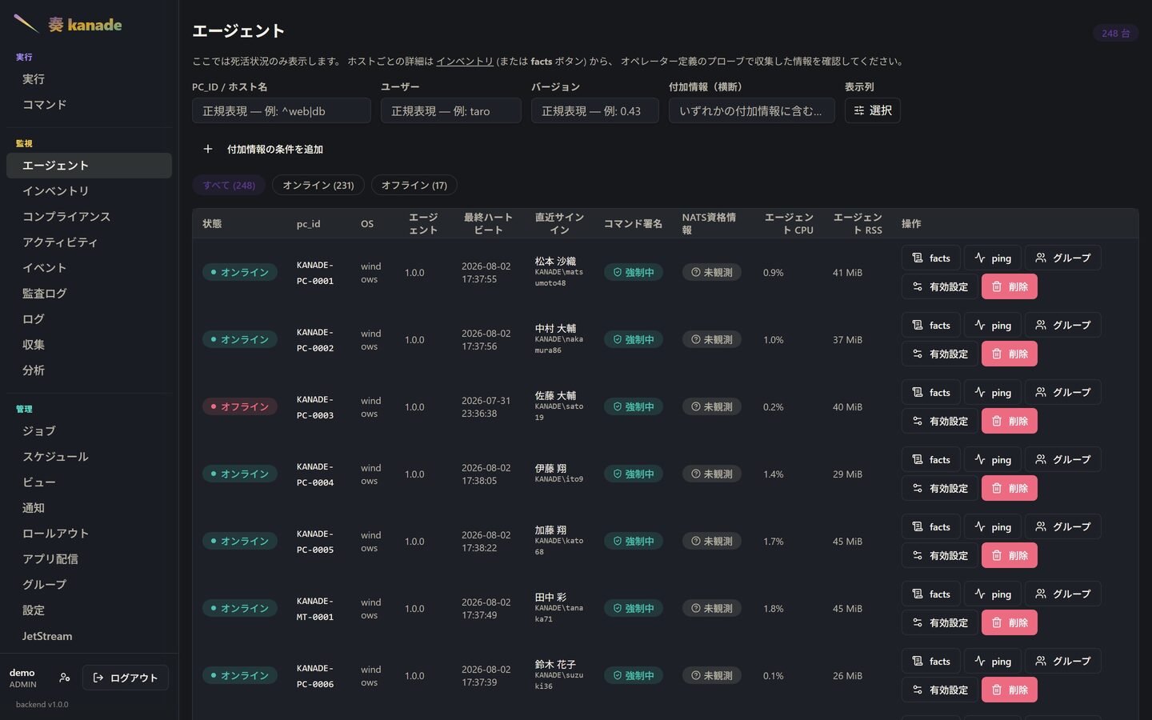
Task: Click the ログアウト button
Action: tap(126, 678)
